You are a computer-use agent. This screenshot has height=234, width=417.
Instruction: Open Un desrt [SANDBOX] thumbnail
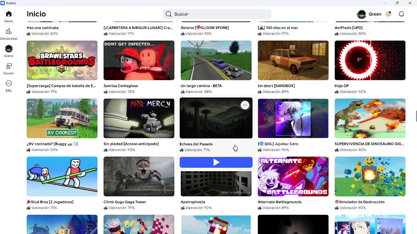(x=293, y=60)
